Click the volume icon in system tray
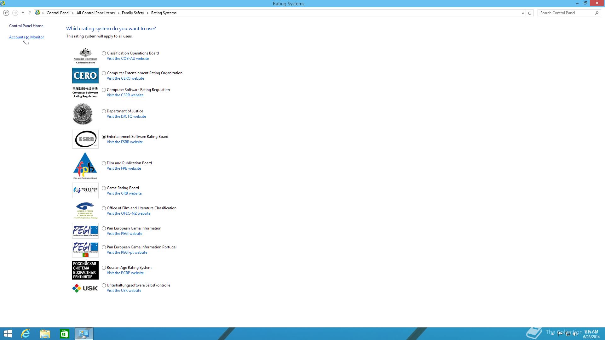The height and width of the screenshot is (340, 605). [x=575, y=334]
